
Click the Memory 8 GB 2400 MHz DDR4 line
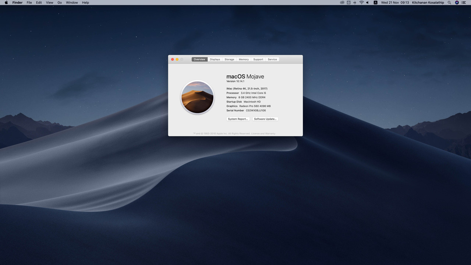tap(246, 98)
